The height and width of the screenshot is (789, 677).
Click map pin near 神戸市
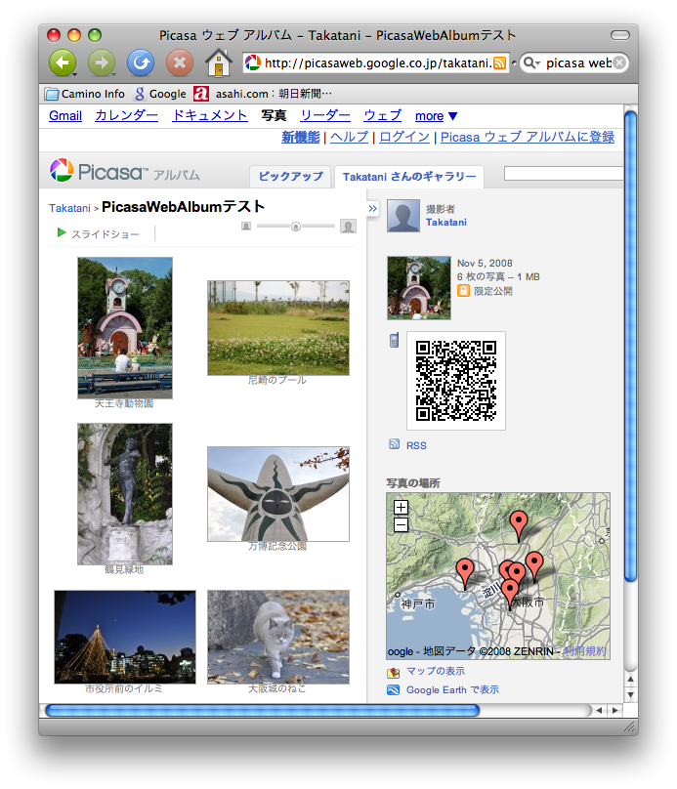click(x=465, y=571)
